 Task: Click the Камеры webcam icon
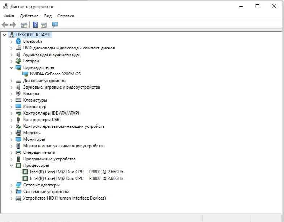pos(18,94)
